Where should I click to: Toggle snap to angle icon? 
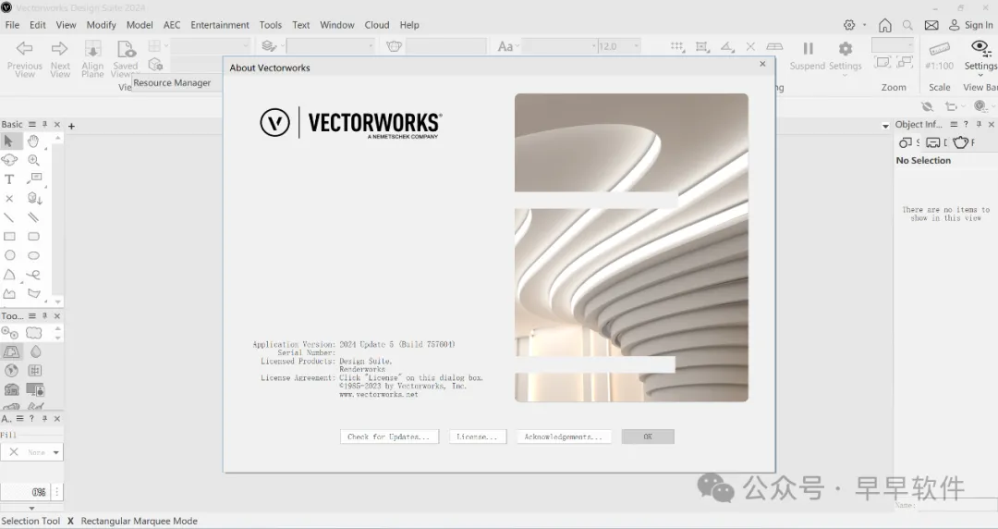pos(727,47)
